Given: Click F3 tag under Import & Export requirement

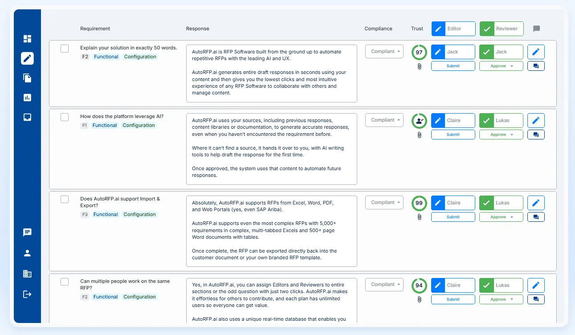Looking at the screenshot, I should pos(85,215).
